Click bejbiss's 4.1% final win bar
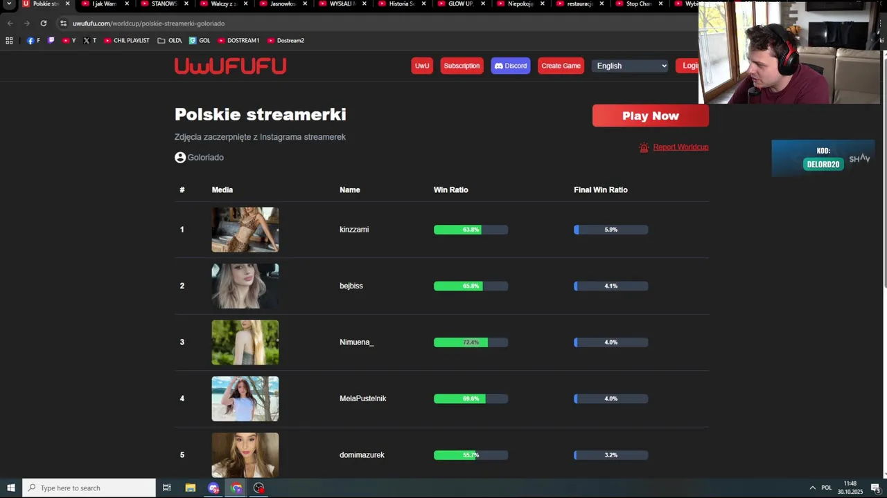887x498 pixels. (611, 286)
